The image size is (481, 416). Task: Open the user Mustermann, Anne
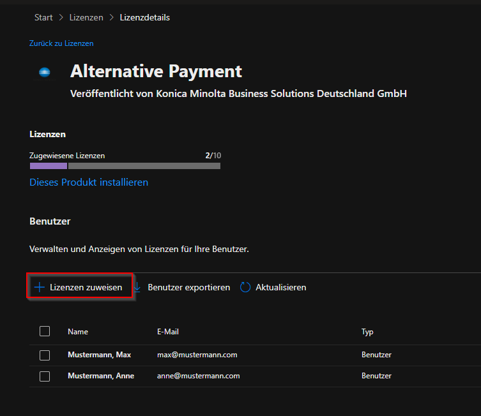(x=101, y=376)
